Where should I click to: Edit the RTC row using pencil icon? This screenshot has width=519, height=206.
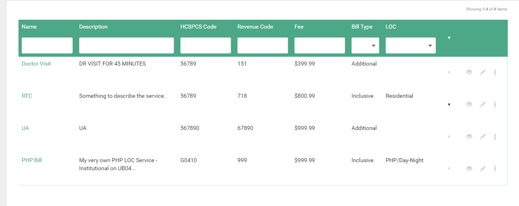click(x=483, y=104)
